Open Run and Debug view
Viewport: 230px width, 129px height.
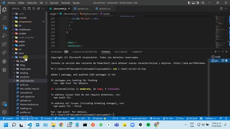tap(4, 35)
